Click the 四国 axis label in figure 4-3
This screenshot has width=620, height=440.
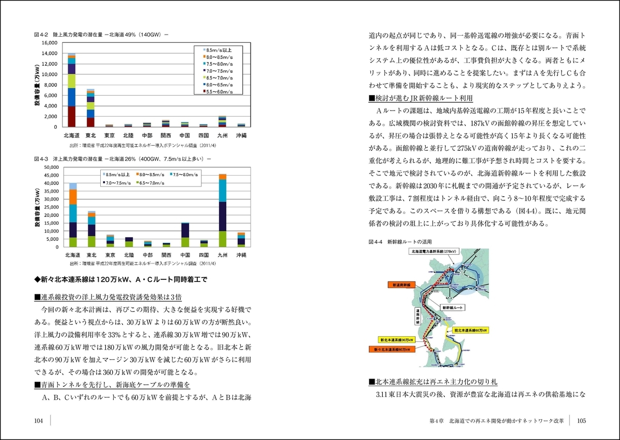pos(204,255)
